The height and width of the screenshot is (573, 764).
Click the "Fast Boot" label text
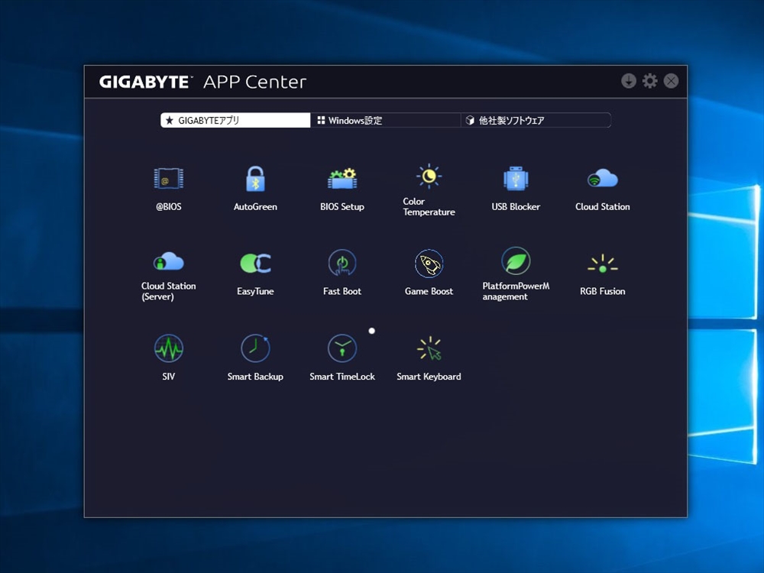[342, 291]
